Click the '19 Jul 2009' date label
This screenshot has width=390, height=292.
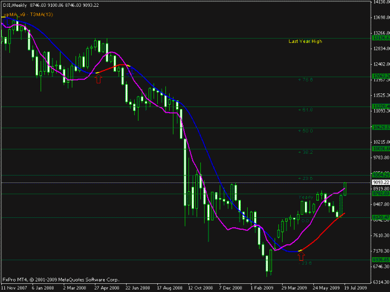click(x=356, y=288)
